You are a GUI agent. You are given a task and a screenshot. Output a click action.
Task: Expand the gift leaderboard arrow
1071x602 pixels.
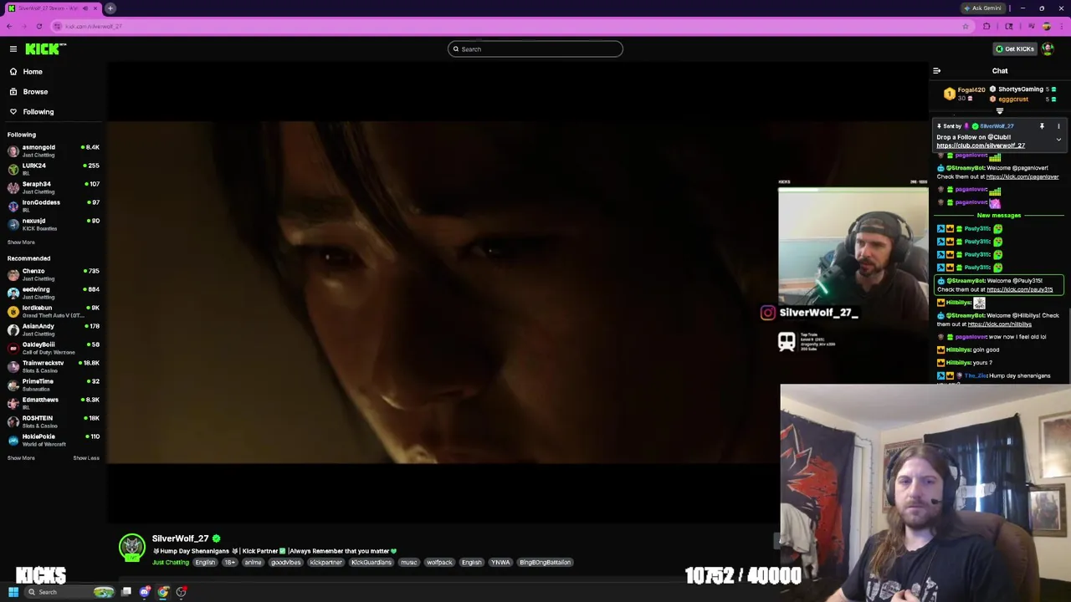pos(1000,111)
